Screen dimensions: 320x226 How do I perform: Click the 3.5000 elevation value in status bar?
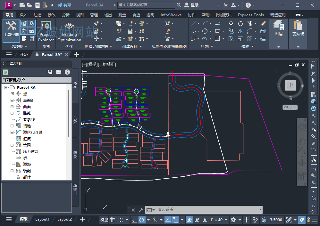tap(276, 220)
